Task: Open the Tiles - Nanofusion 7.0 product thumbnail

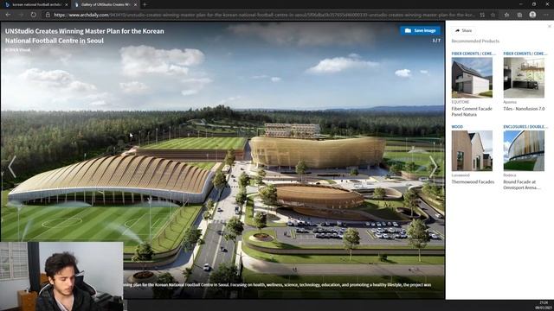Action: [524, 78]
